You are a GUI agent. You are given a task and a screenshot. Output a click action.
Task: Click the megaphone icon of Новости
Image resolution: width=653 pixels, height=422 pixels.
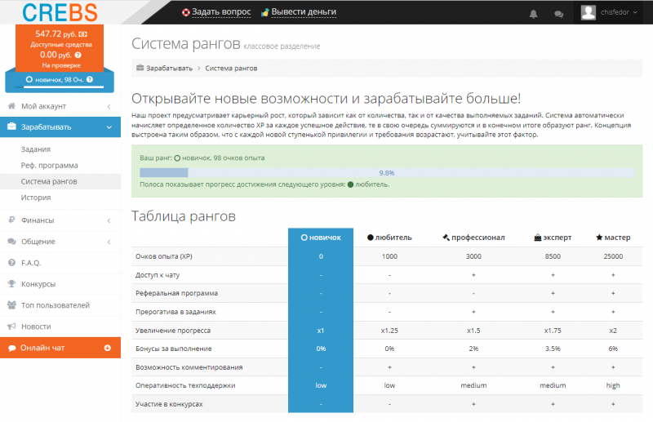tap(11, 326)
